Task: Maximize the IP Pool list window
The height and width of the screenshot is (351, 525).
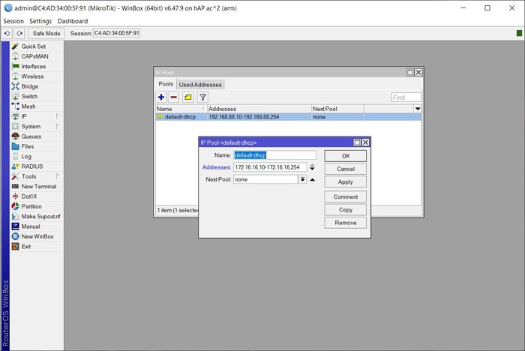Action: (x=409, y=72)
